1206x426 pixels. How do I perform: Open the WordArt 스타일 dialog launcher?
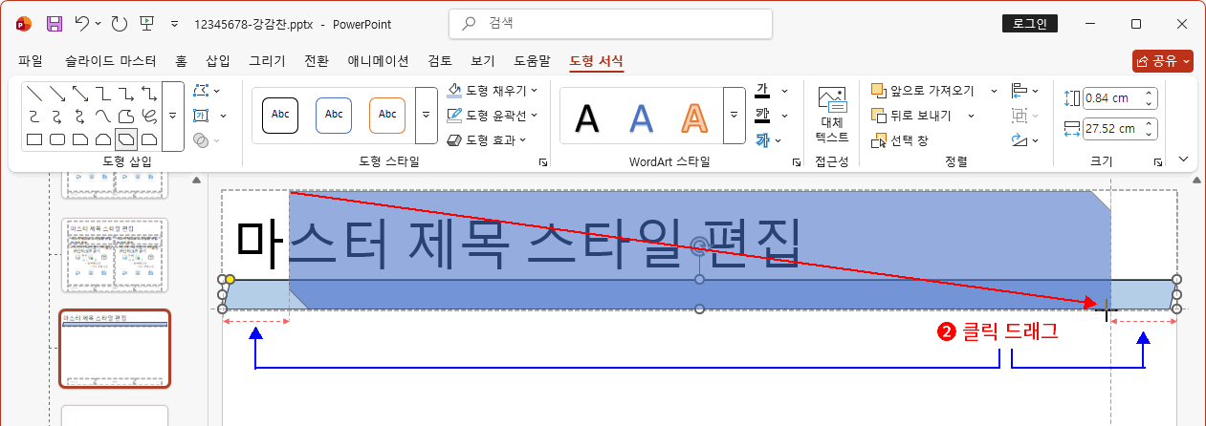coord(797,163)
